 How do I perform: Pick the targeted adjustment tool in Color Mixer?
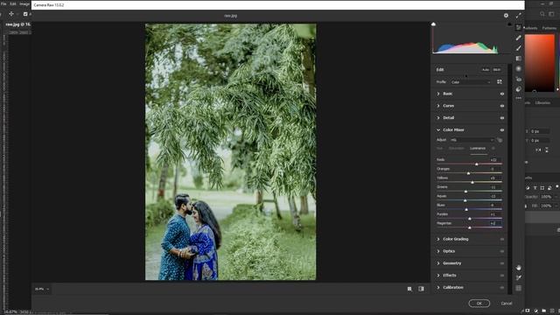point(500,140)
